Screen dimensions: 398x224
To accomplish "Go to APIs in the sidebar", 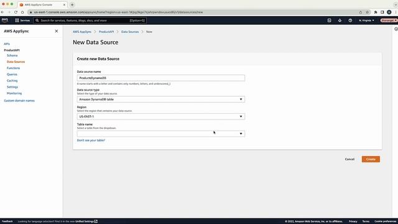I will 7,44.
